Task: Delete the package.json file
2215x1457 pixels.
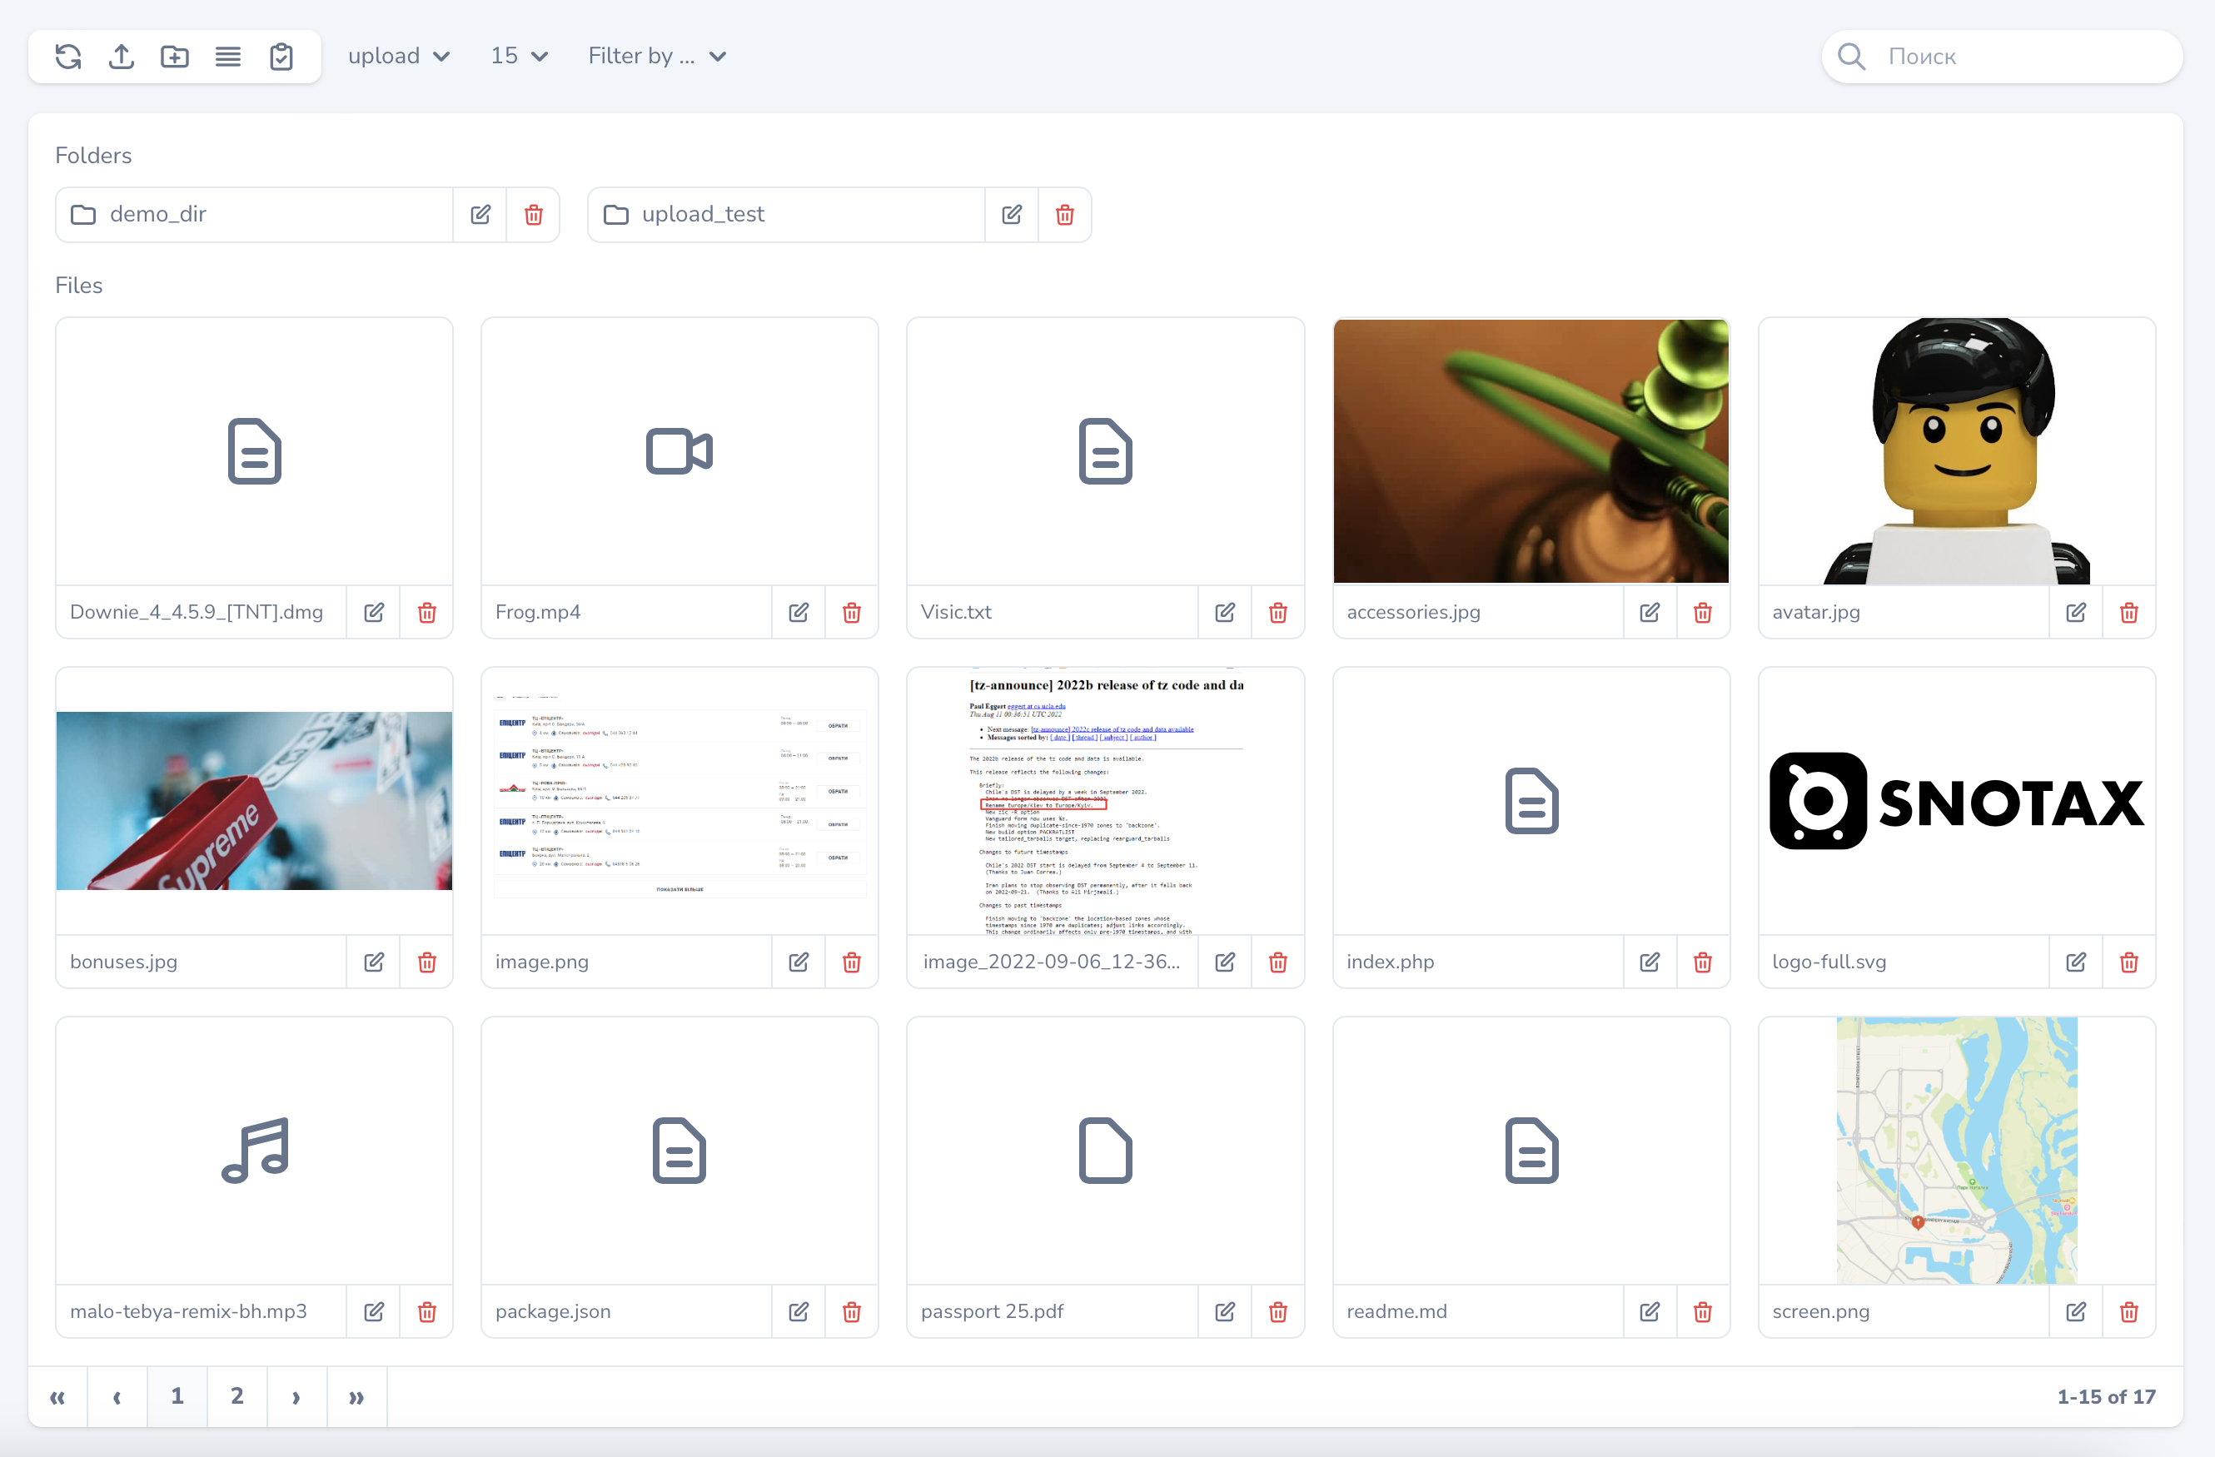Action: coord(852,1312)
